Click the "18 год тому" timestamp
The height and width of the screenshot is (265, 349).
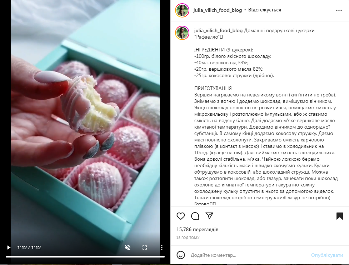pos(188,237)
